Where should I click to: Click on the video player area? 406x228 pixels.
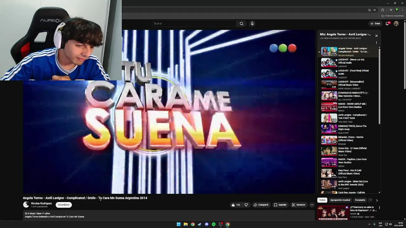[x=169, y=112]
